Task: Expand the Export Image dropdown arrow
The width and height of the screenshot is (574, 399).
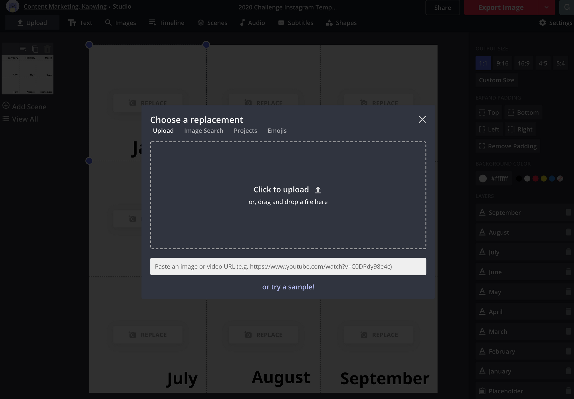Action: pos(546,7)
